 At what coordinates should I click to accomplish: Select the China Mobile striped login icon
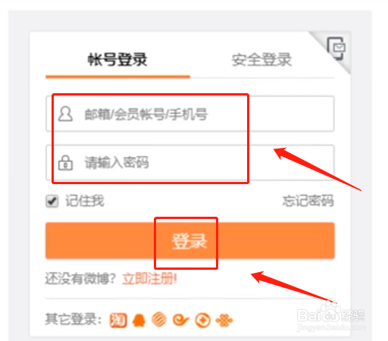tap(159, 319)
